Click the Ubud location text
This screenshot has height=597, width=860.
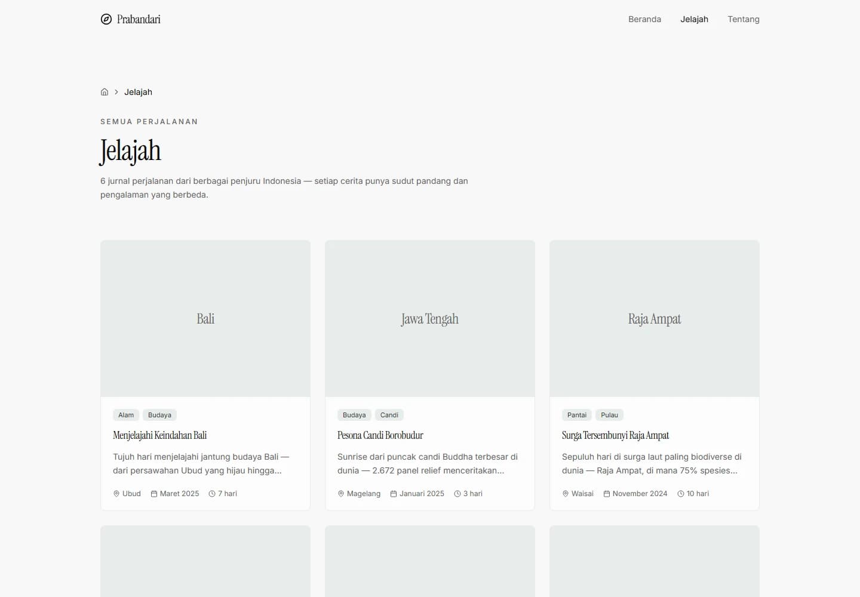131,494
